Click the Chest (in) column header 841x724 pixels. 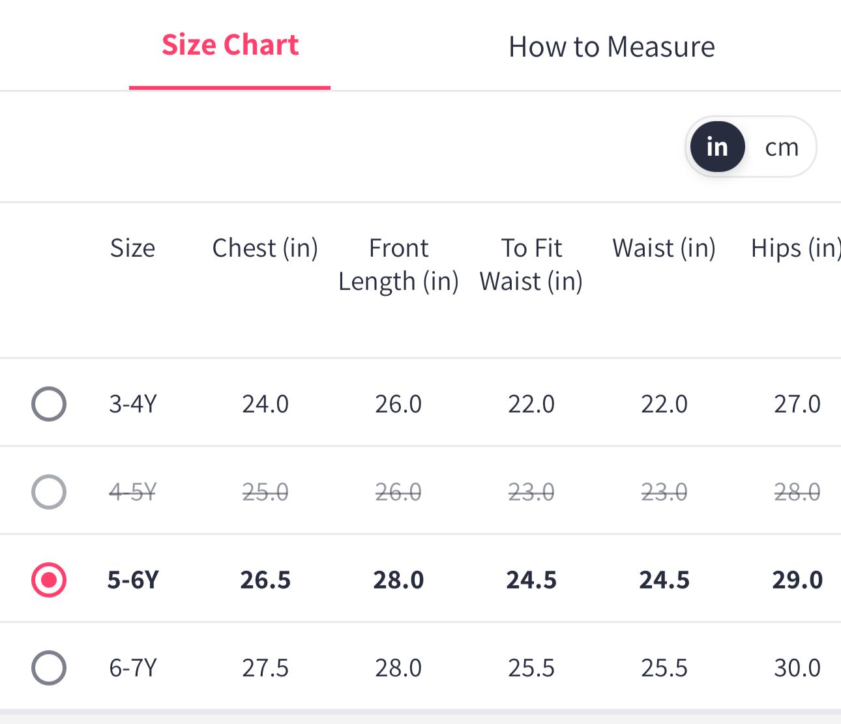[x=265, y=248]
